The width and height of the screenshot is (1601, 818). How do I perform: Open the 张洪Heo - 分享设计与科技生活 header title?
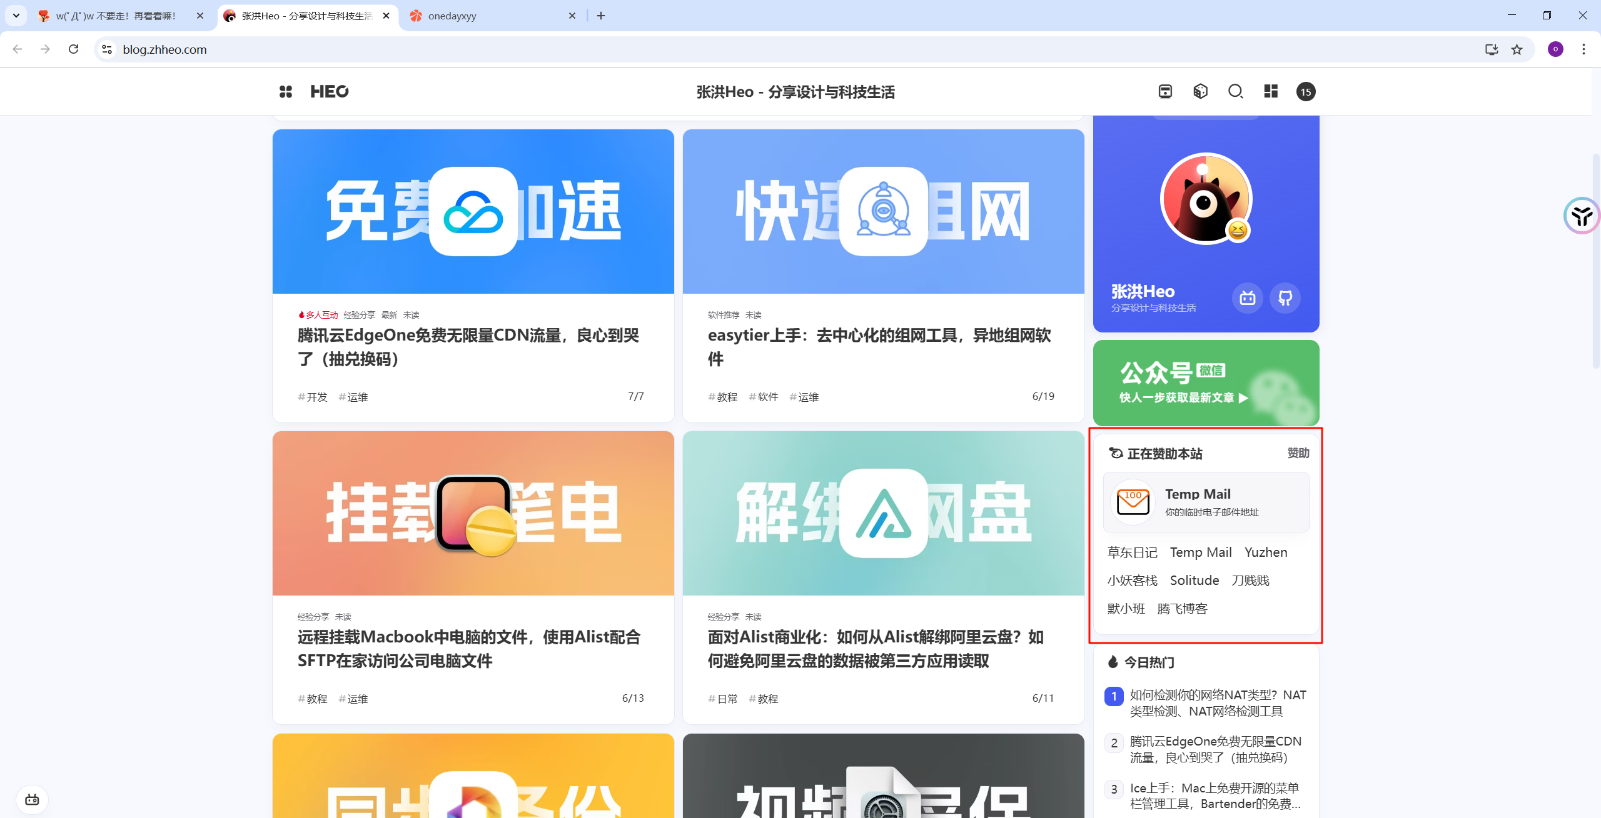[x=795, y=92]
